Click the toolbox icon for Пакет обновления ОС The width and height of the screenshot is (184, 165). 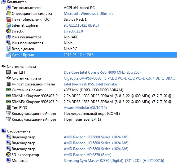coord(9,20)
